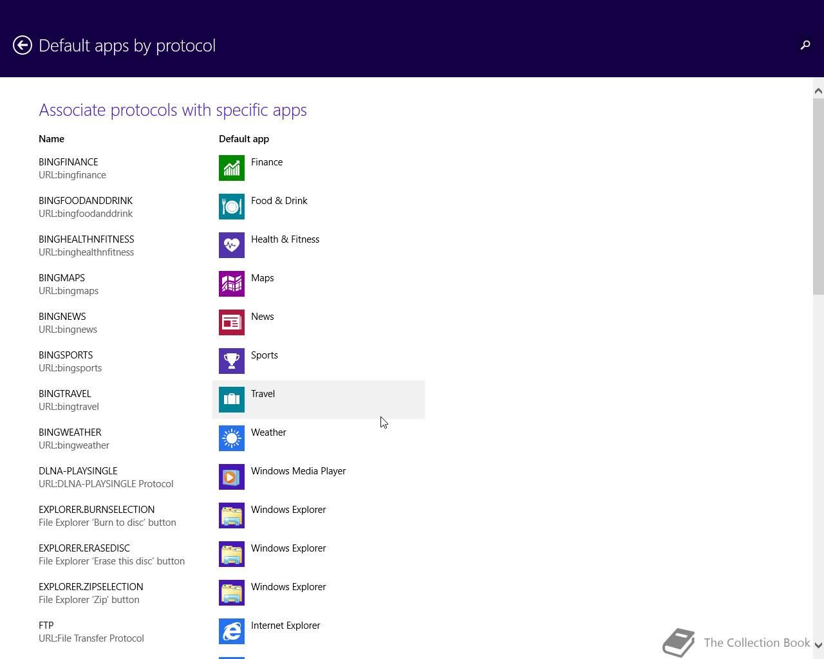Click the BINGHEALTHNFITNESS protocol name

(86, 239)
